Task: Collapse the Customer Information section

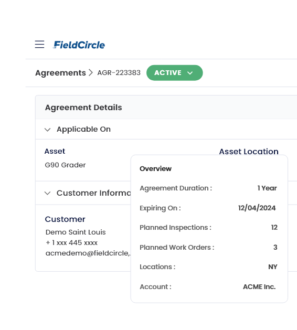Action: point(48,193)
